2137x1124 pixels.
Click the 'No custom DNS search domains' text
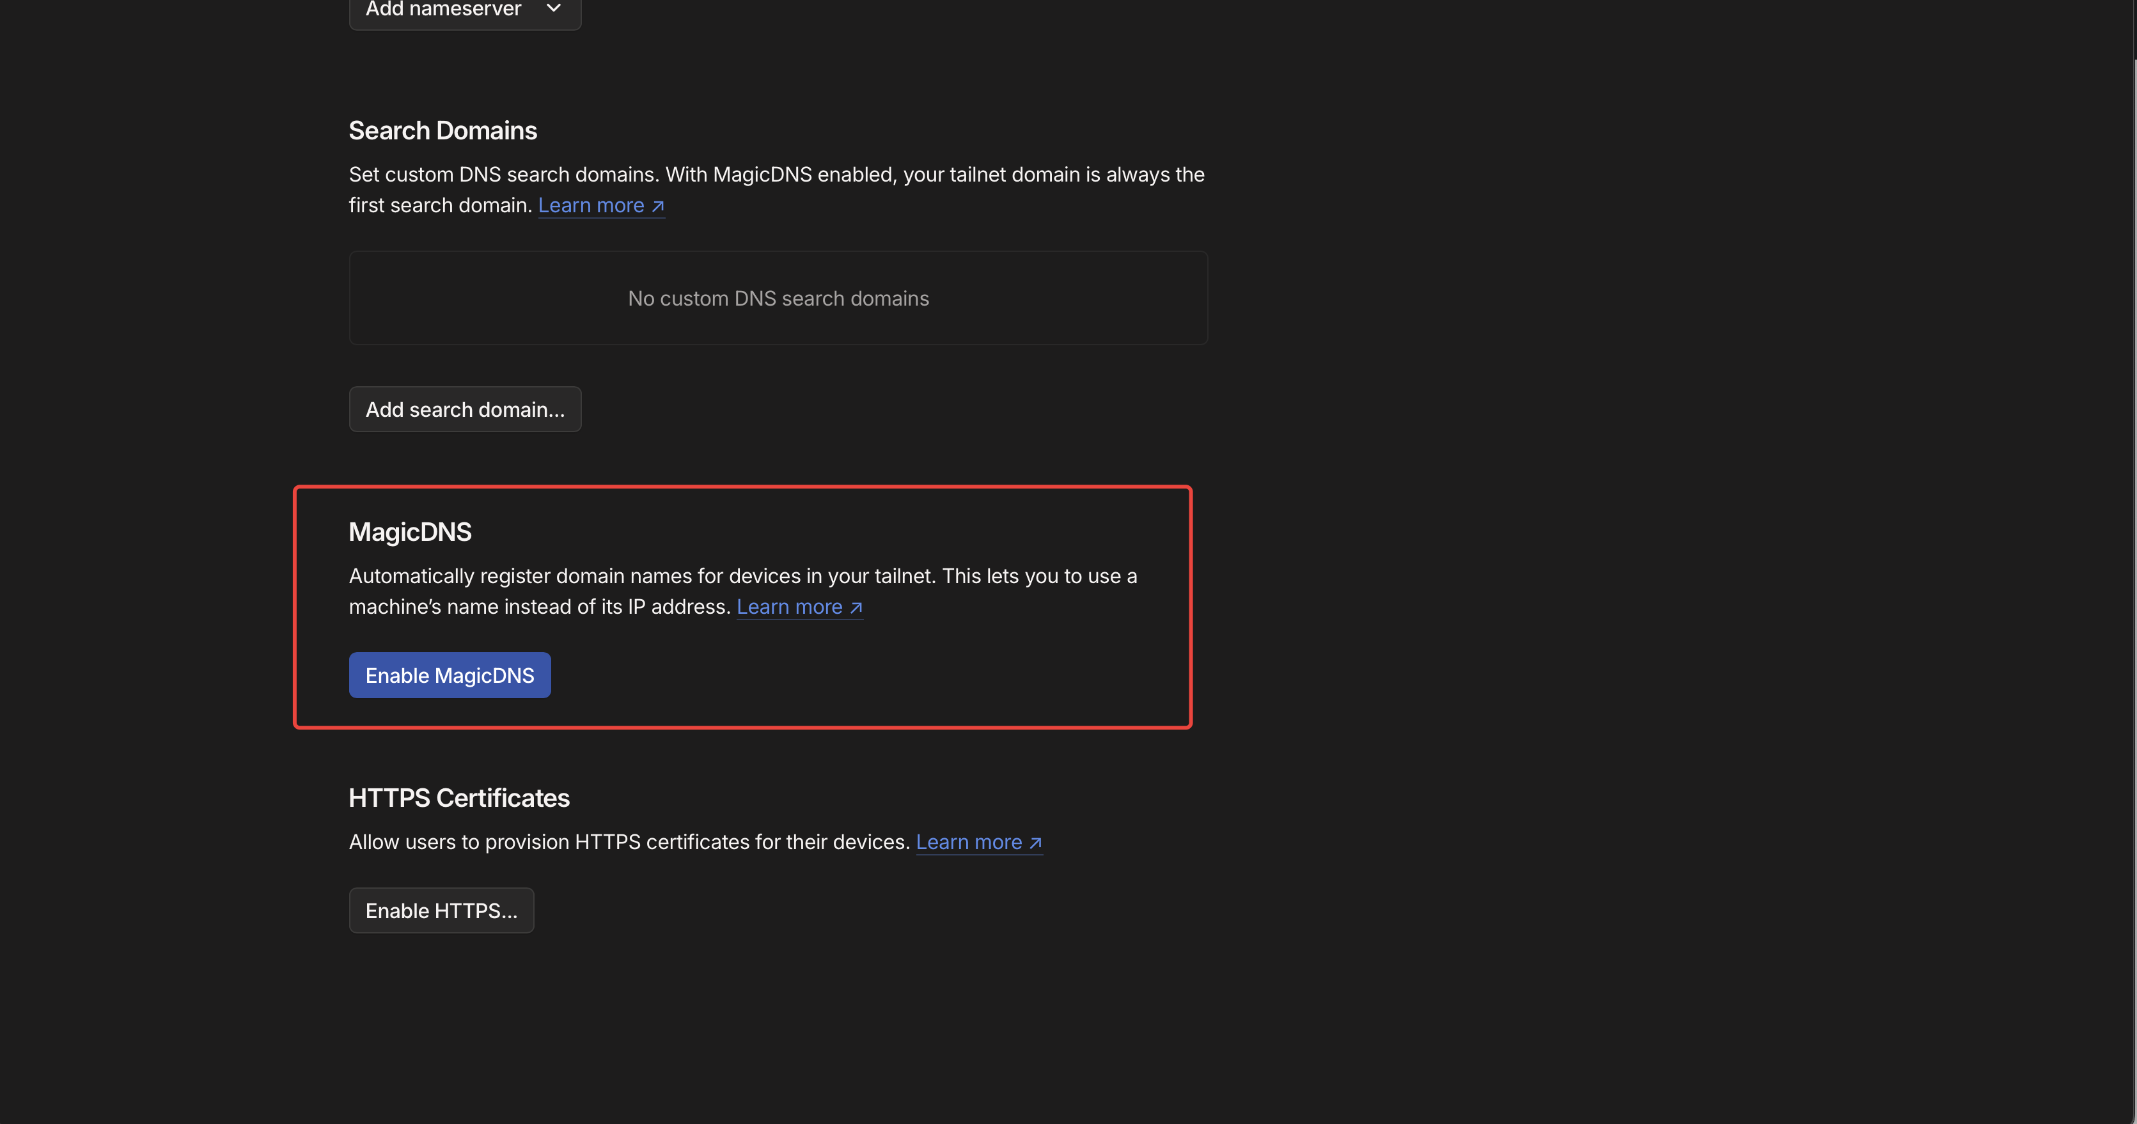point(778,299)
